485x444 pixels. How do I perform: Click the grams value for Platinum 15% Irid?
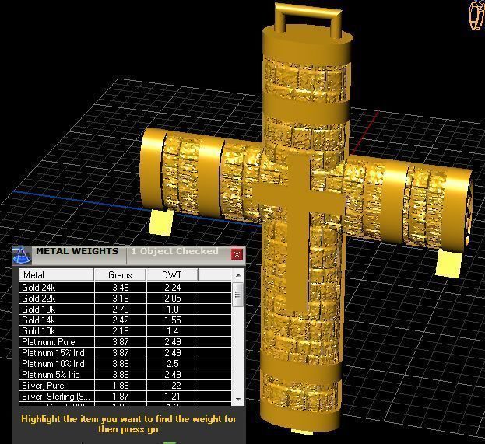coord(121,353)
